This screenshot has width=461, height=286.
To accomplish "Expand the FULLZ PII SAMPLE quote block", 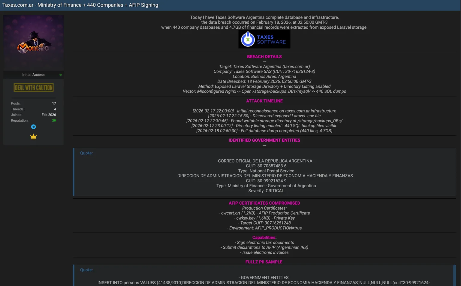I will click(86, 270).
